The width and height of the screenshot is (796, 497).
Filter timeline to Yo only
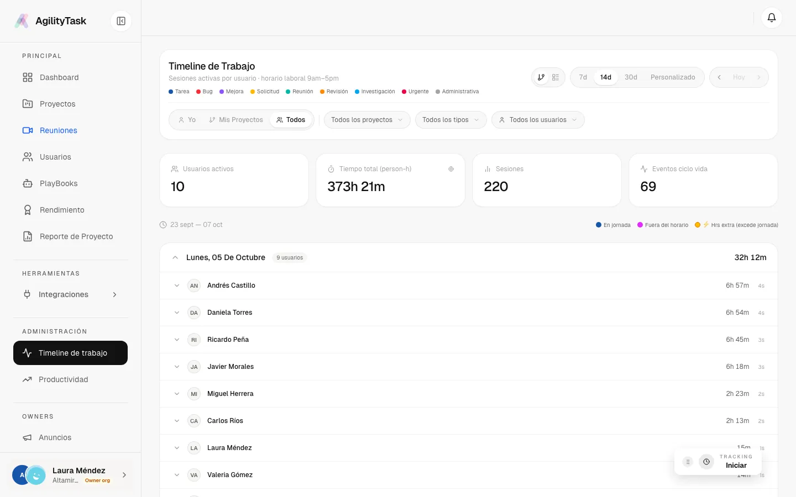pyautogui.click(x=187, y=120)
